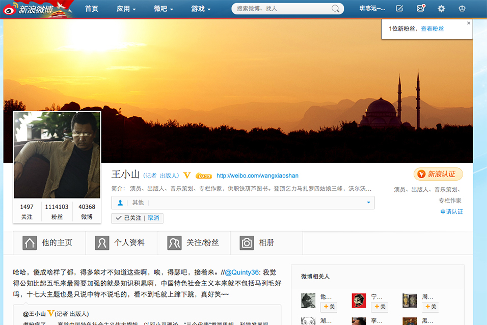
Task: Expand the 应用 menu
Action: click(x=126, y=9)
